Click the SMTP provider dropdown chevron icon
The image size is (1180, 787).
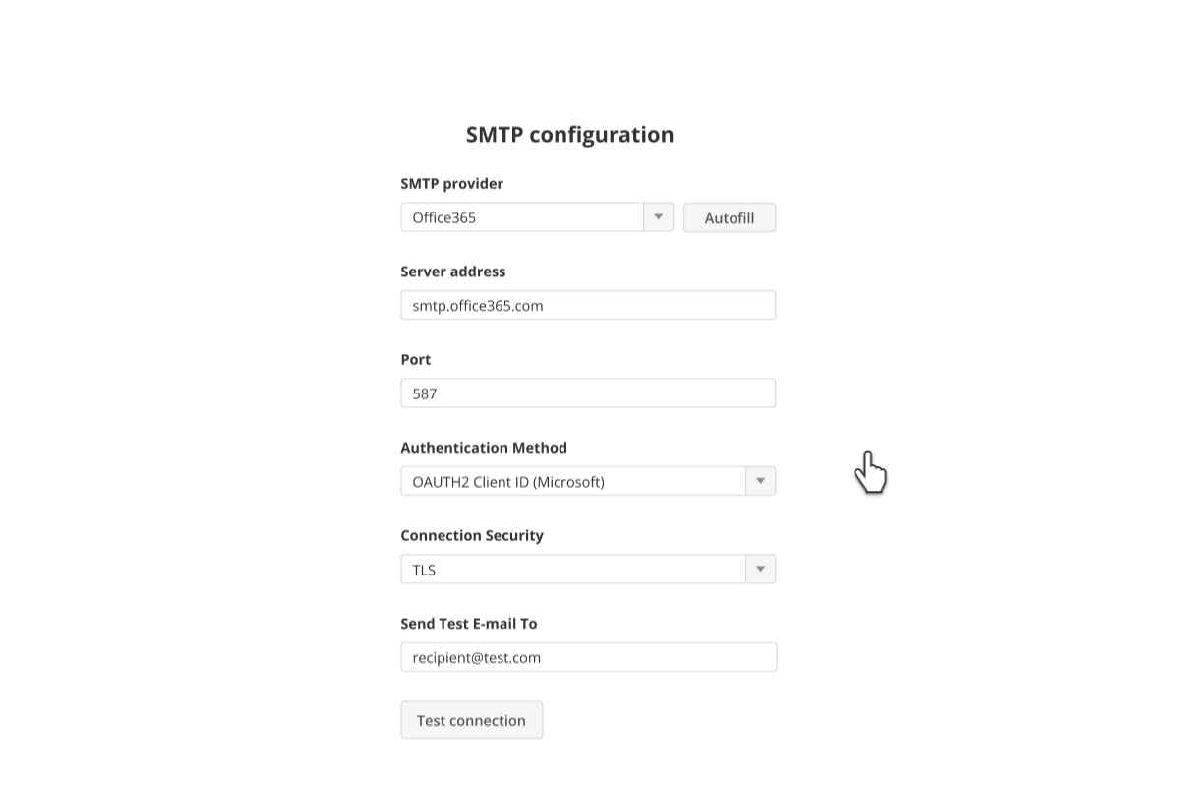pos(658,216)
